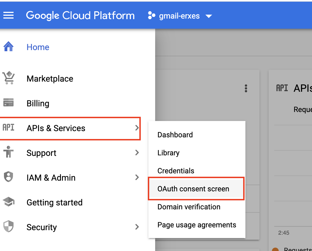Select OAuth consent screen from submenu
This screenshot has width=312, height=251.
click(x=193, y=189)
